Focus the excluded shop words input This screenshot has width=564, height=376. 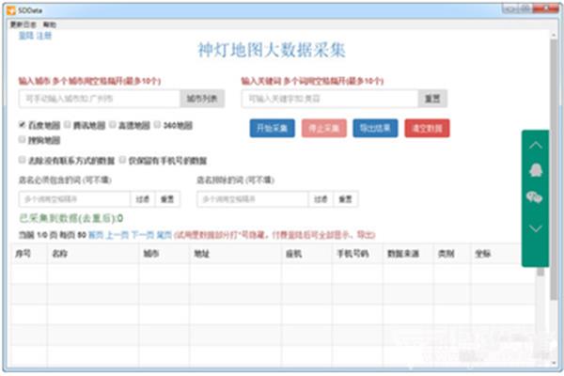click(x=253, y=199)
